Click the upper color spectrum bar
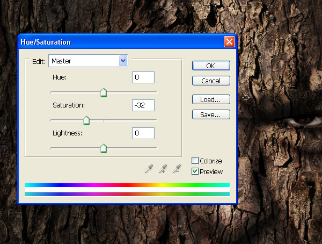The image size is (322, 244). [x=127, y=185]
